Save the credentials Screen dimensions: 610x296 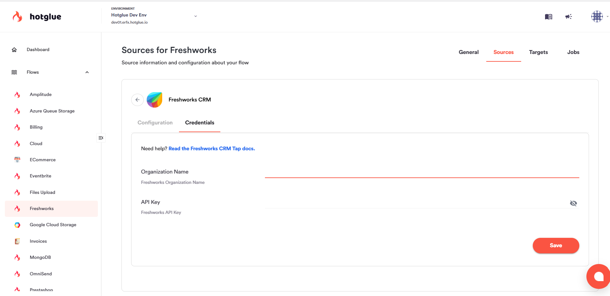[x=556, y=246]
